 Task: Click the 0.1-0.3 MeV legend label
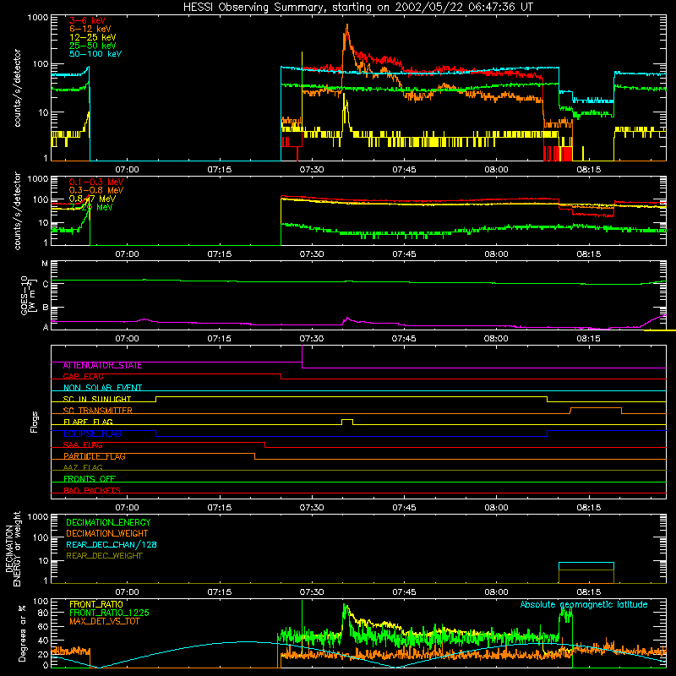tap(96, 182)
